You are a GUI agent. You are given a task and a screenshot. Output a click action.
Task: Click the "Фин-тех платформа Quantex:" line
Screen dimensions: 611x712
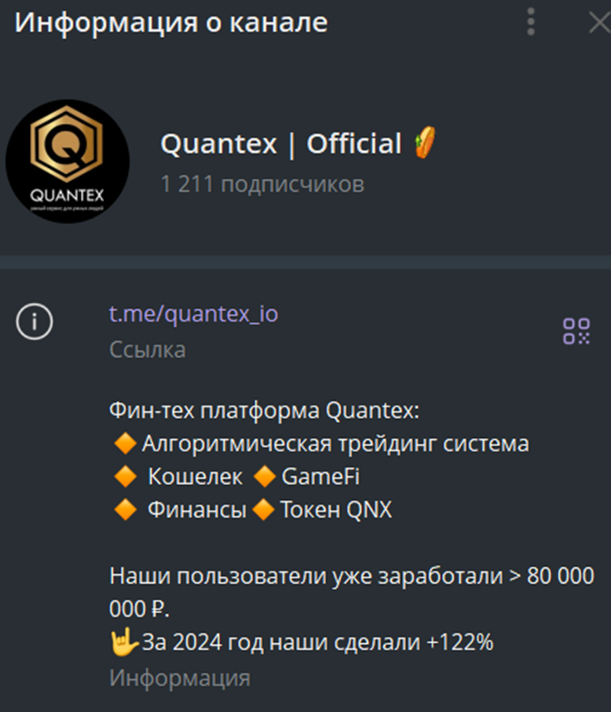coord(265,412)
